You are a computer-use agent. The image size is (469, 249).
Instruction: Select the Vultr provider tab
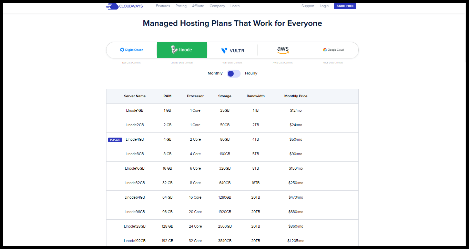tap(232, 50)
